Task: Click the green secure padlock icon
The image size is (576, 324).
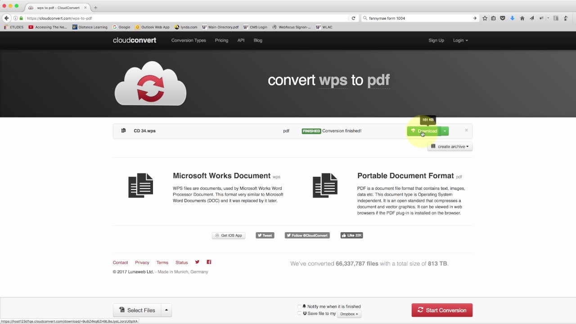Action: coord(21,18)
